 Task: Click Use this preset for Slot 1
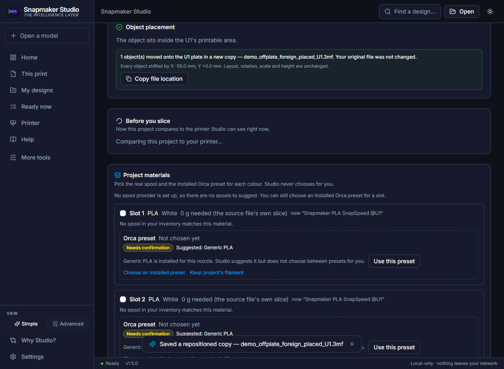(x=394, y=261)
